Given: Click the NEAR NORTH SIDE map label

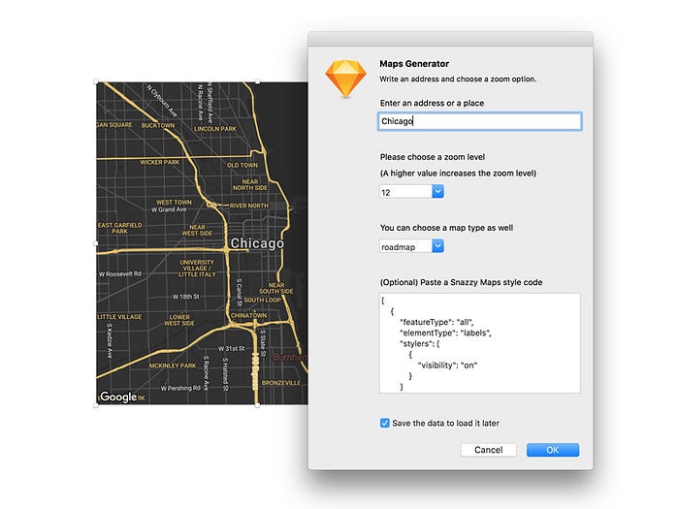Looking at the screenshot, I should 250,185.
